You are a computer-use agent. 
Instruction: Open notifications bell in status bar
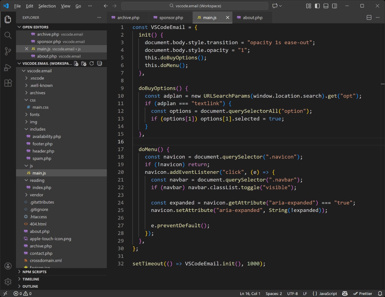(380, 293)
